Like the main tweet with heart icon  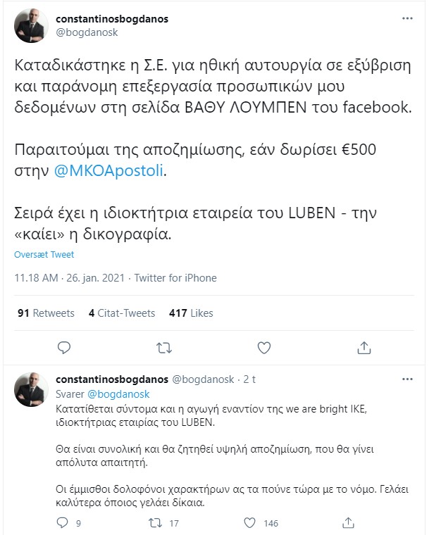click(264, 346)
